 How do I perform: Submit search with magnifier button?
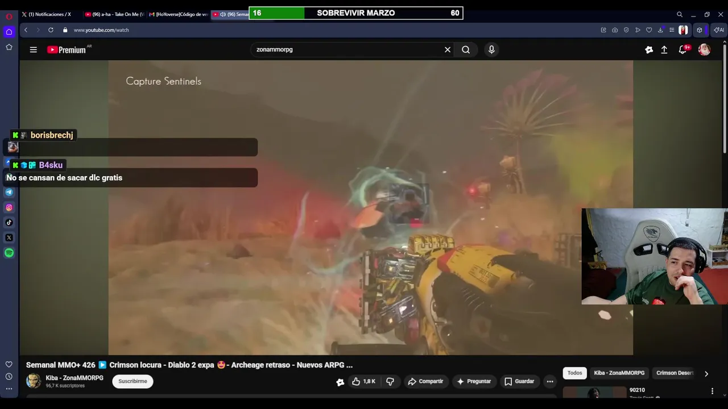(466, 49)
